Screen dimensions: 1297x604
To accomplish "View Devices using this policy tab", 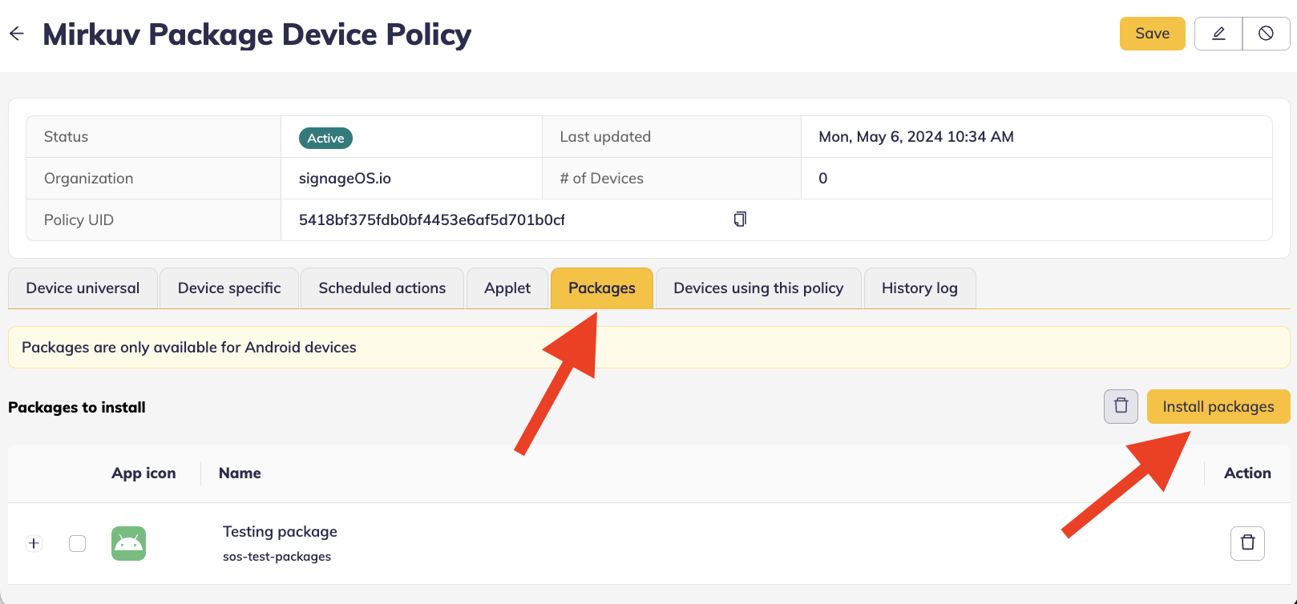I will (758, 288).
